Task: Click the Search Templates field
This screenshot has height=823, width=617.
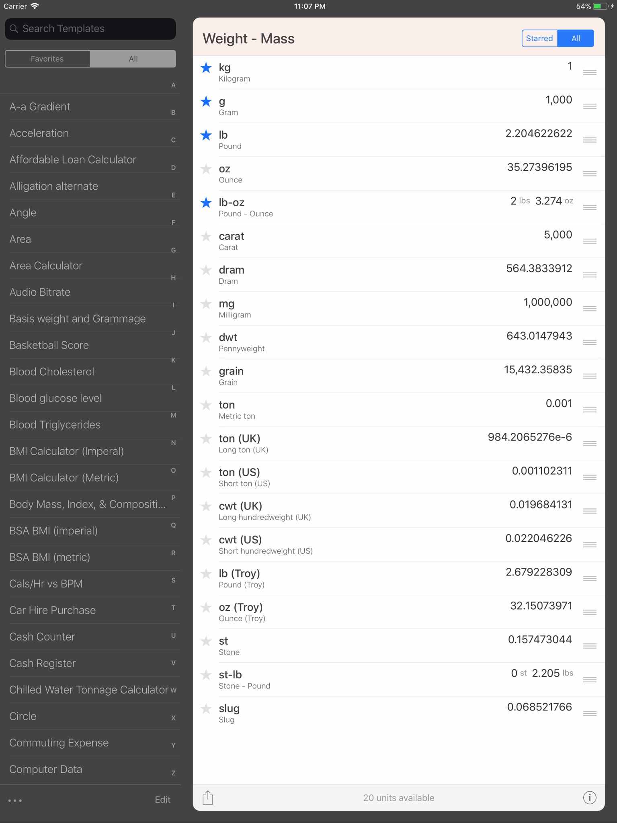Action: 90,29
